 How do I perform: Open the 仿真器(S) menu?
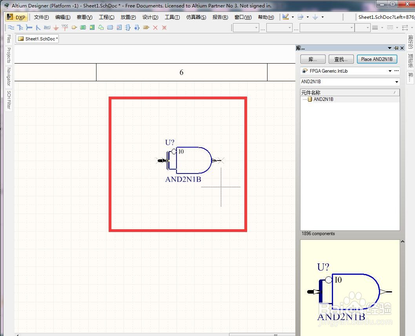coord(196,17)
